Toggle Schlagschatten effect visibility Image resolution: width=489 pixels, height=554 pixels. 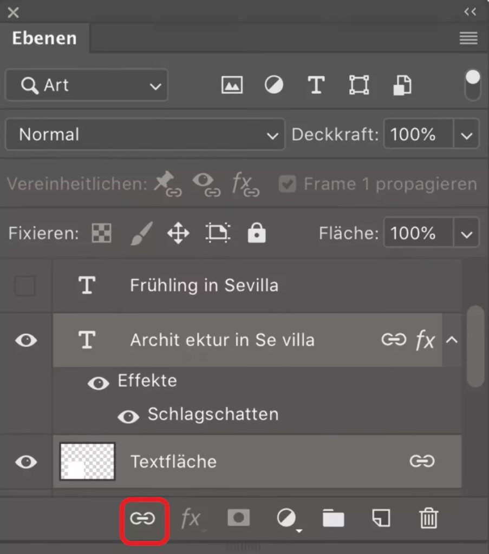pyautogui.click(x=128, y=416)
